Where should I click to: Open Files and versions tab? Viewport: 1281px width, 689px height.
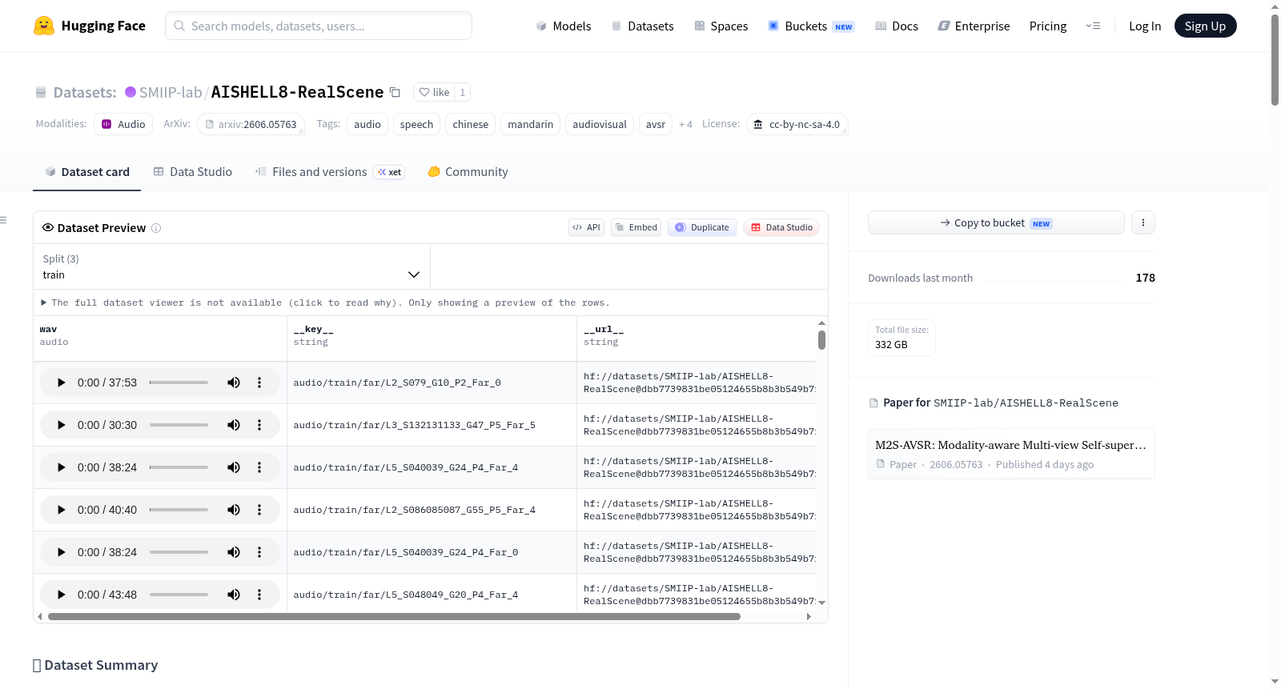tap(330, 172)
